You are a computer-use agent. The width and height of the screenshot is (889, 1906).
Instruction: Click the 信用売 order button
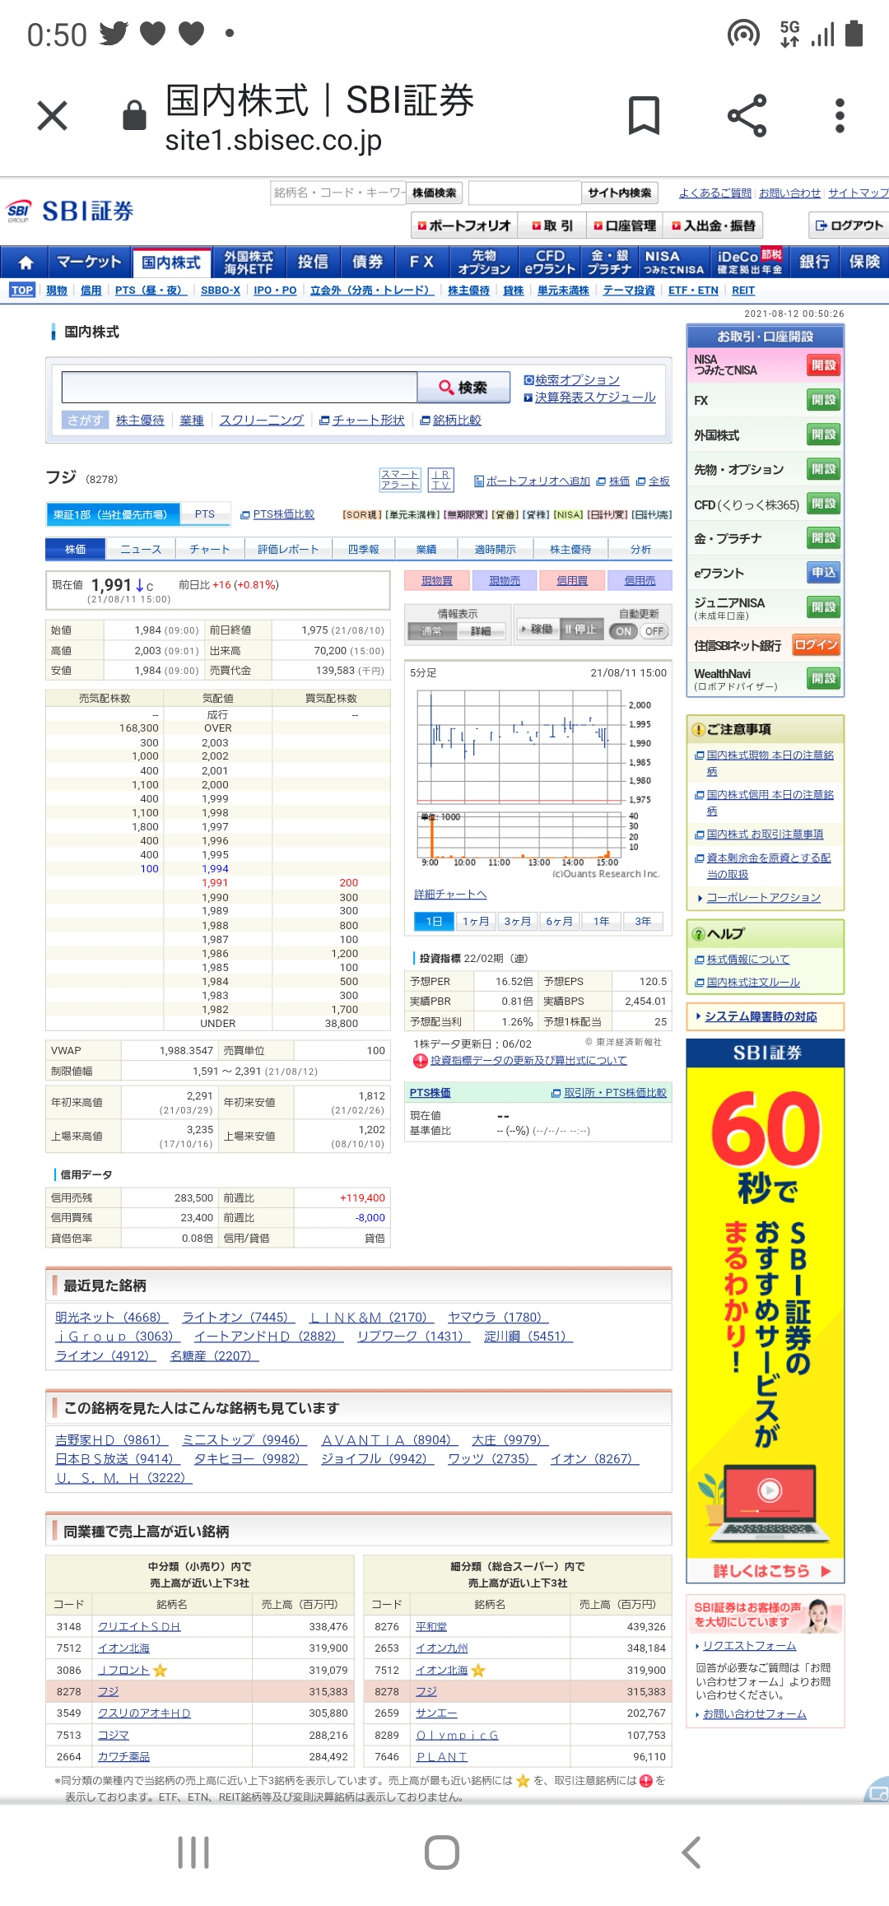click(640, 580)
